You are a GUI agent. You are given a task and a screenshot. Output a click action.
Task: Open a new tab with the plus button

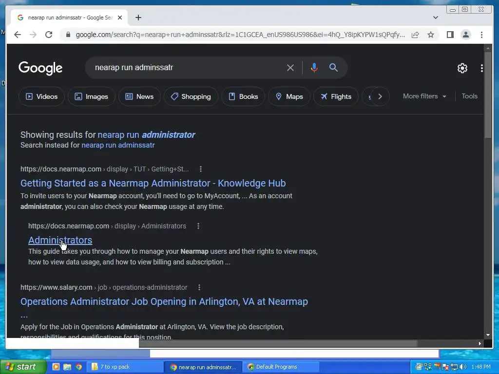138,18
